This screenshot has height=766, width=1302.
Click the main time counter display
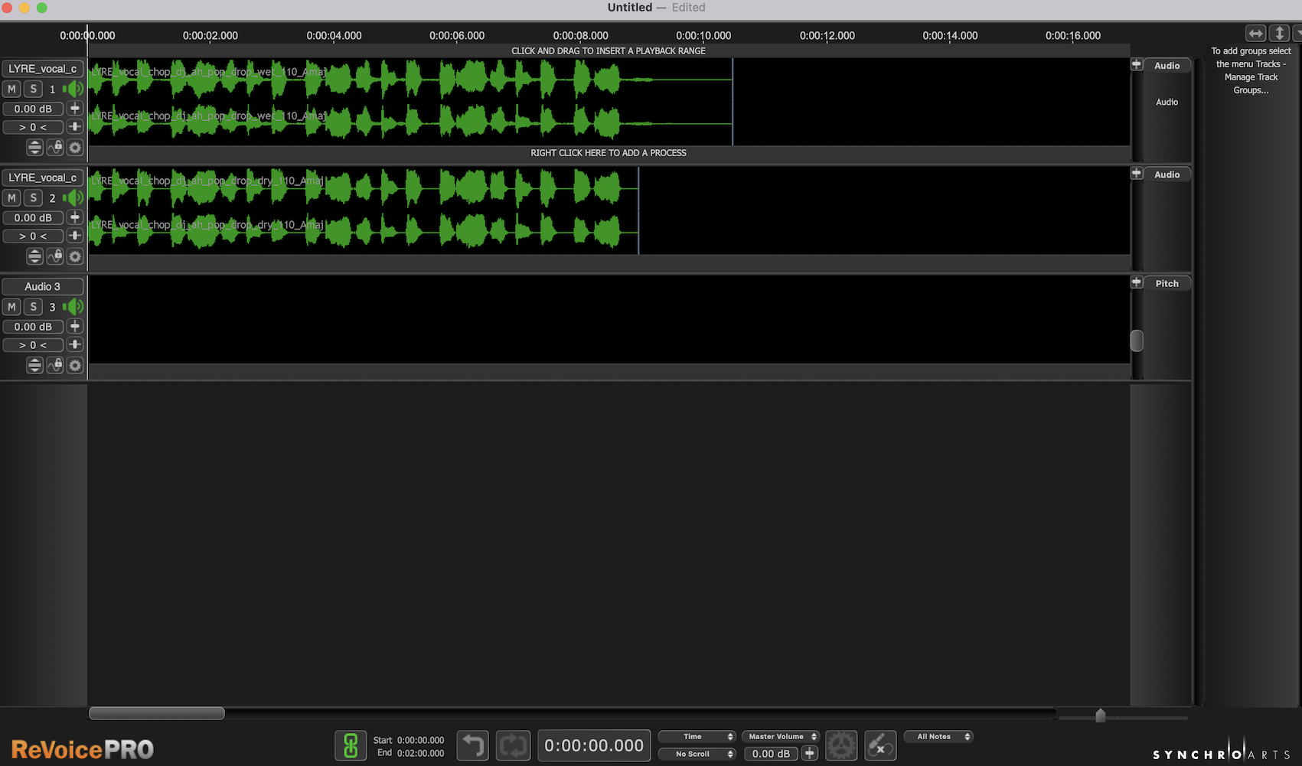pos(594,745)
